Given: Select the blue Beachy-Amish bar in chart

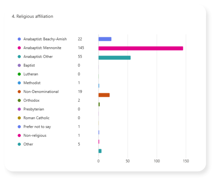Looking at the screenshot, I should pyautogui.click(x=105, y=39).
